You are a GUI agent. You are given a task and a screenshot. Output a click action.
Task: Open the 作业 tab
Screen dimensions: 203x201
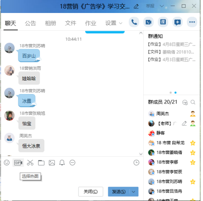click(90, 23)
